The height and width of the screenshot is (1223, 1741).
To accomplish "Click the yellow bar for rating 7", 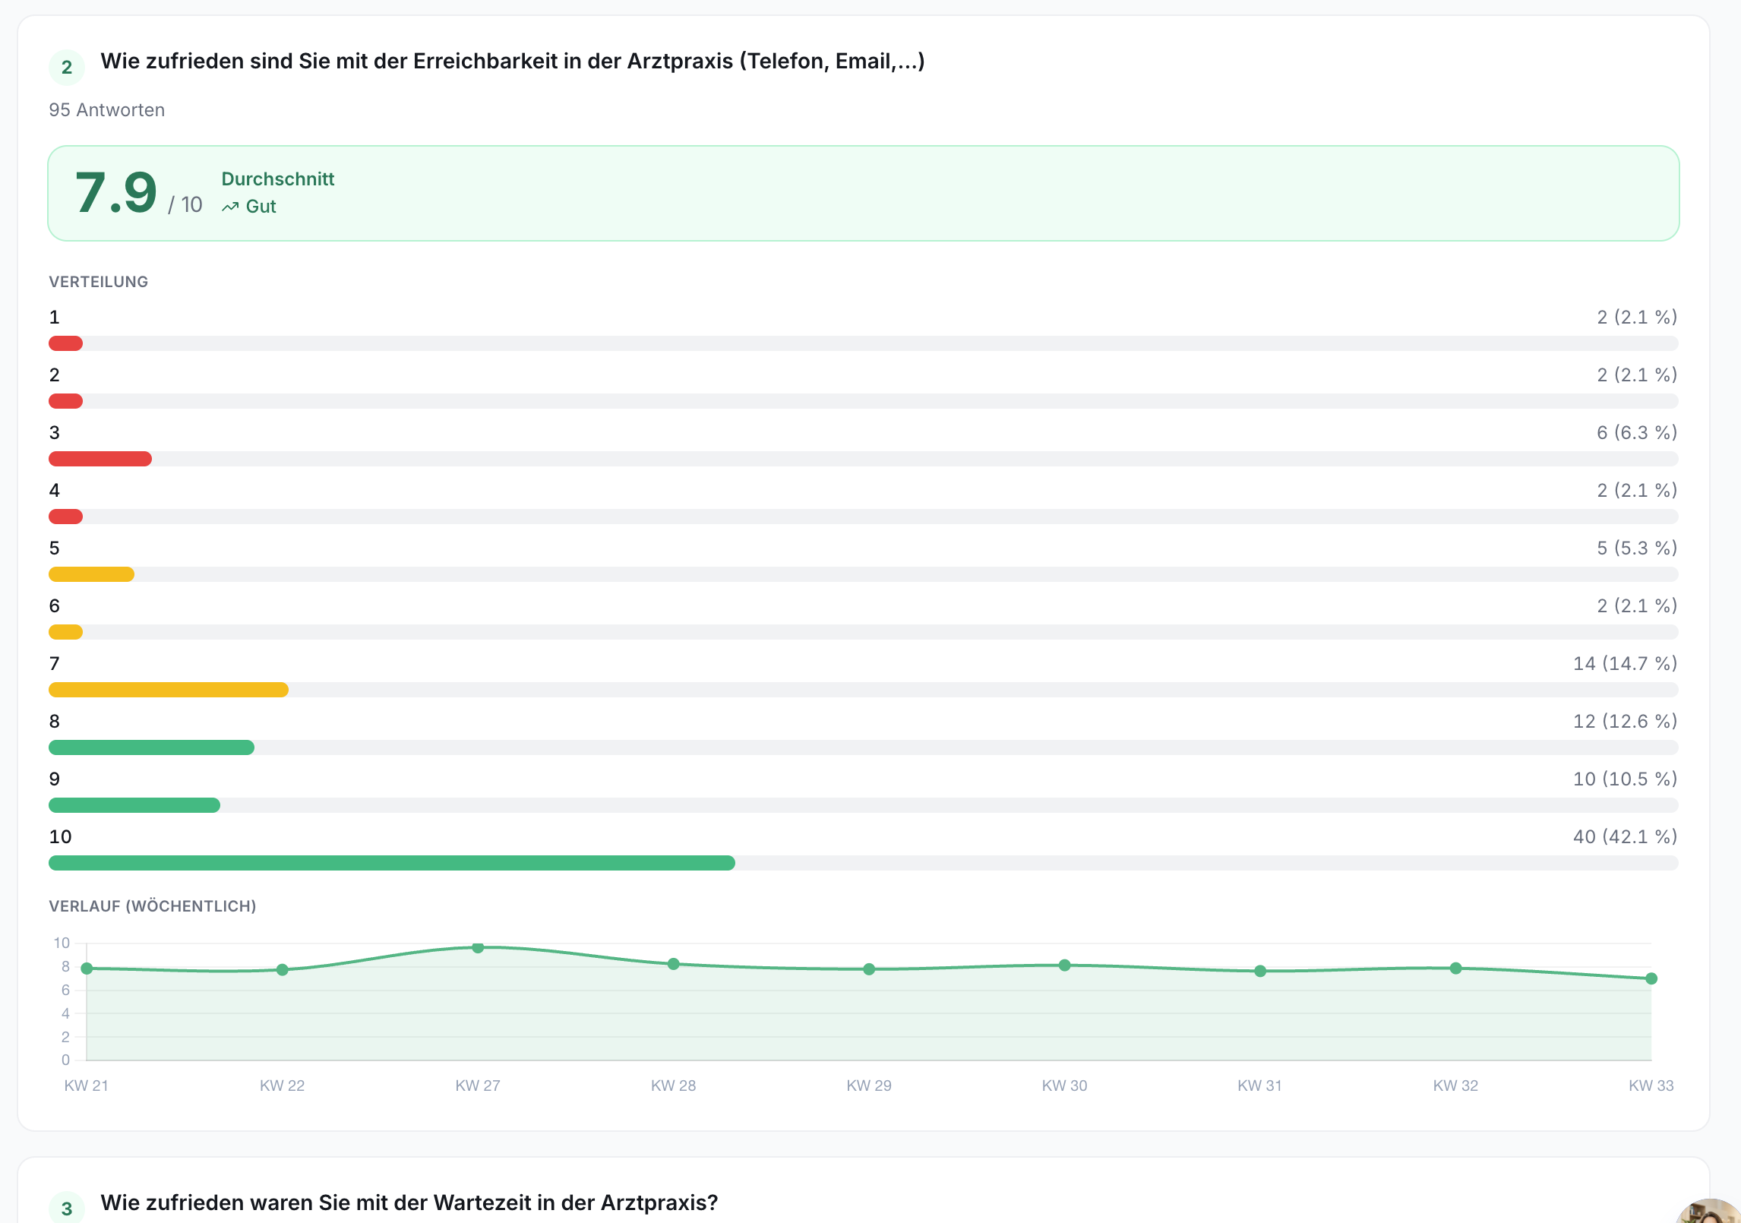I will [169, 690].
